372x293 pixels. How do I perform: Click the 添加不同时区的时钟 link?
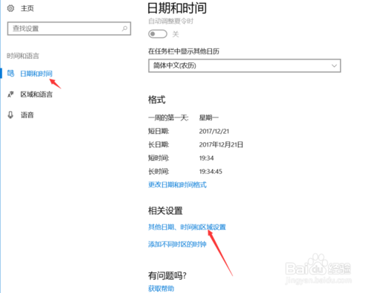[x=177, y=245]
